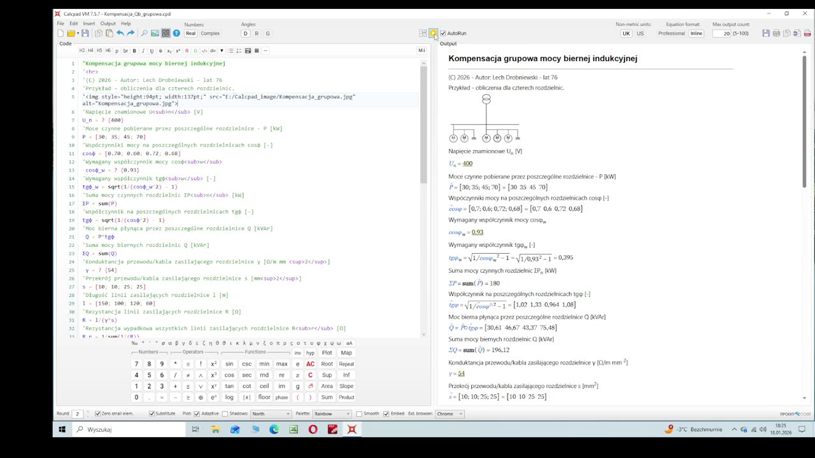Toggle the Adaptive plot checkbox

click(x=197, y=413)
